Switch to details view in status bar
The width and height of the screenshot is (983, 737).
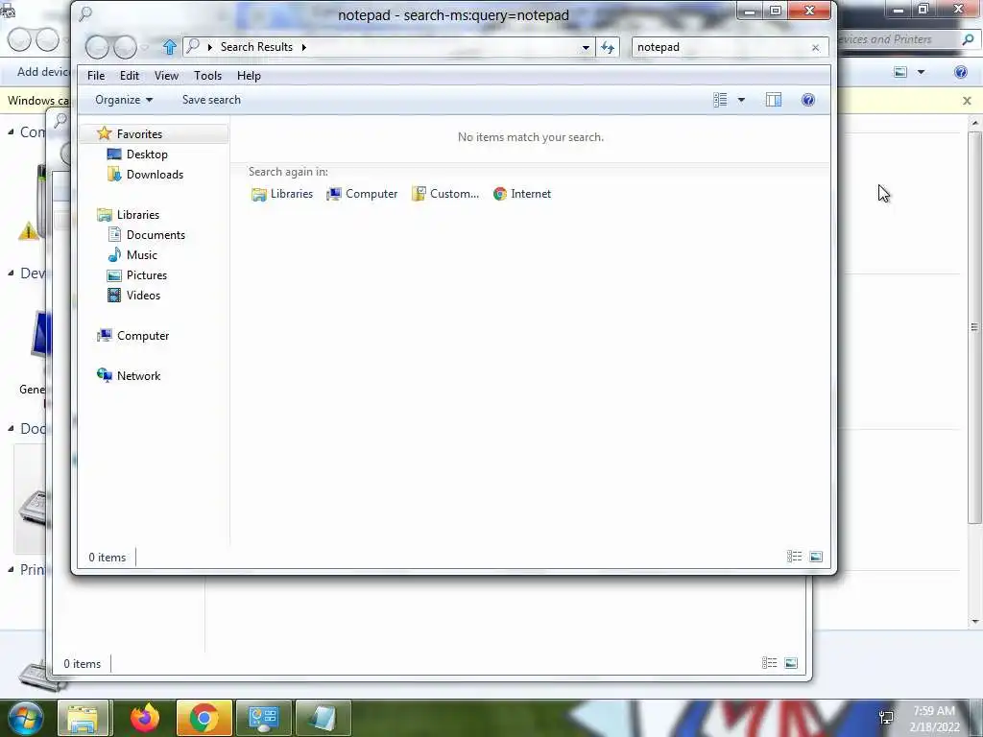tap(794, 557)
